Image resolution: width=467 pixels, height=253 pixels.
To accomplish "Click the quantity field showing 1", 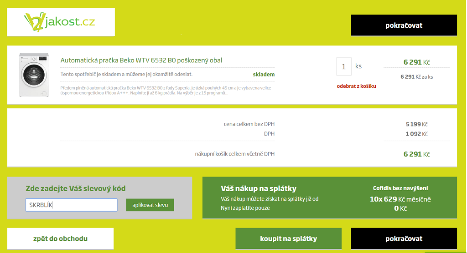I will coord(344,66).
